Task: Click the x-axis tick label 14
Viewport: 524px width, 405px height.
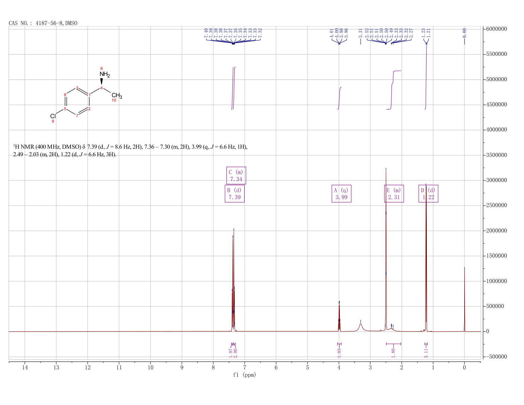Action: [x=25, y=368]
